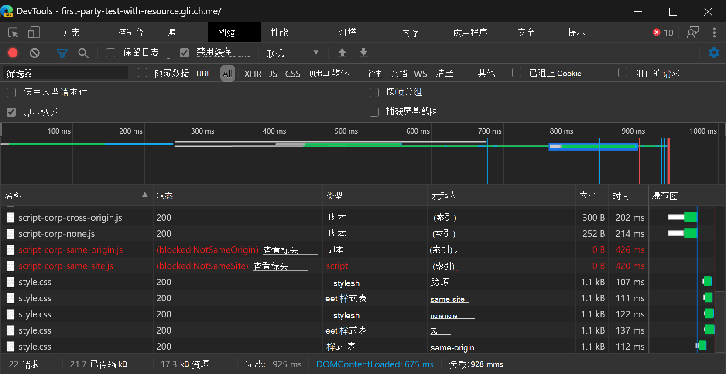
Task: Filter requests by XHR type
Action: (253, 74)
